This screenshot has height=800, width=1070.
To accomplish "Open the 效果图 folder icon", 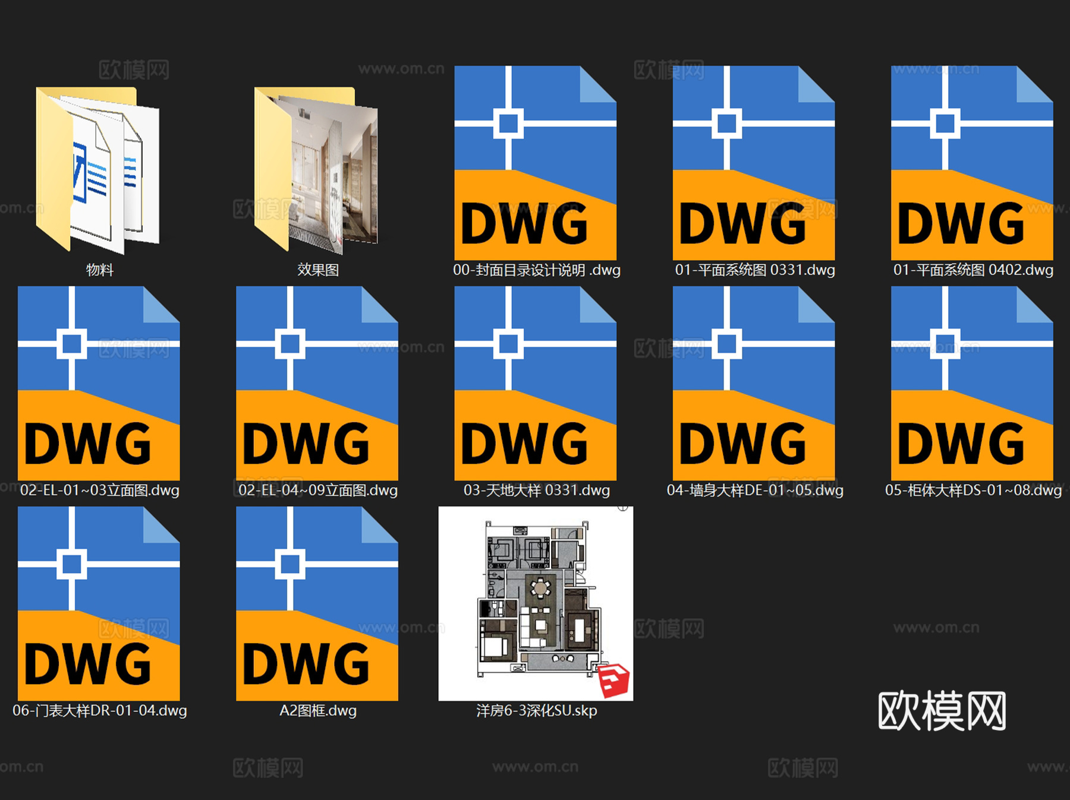I will pyautogui.click(x=316, y=170).
